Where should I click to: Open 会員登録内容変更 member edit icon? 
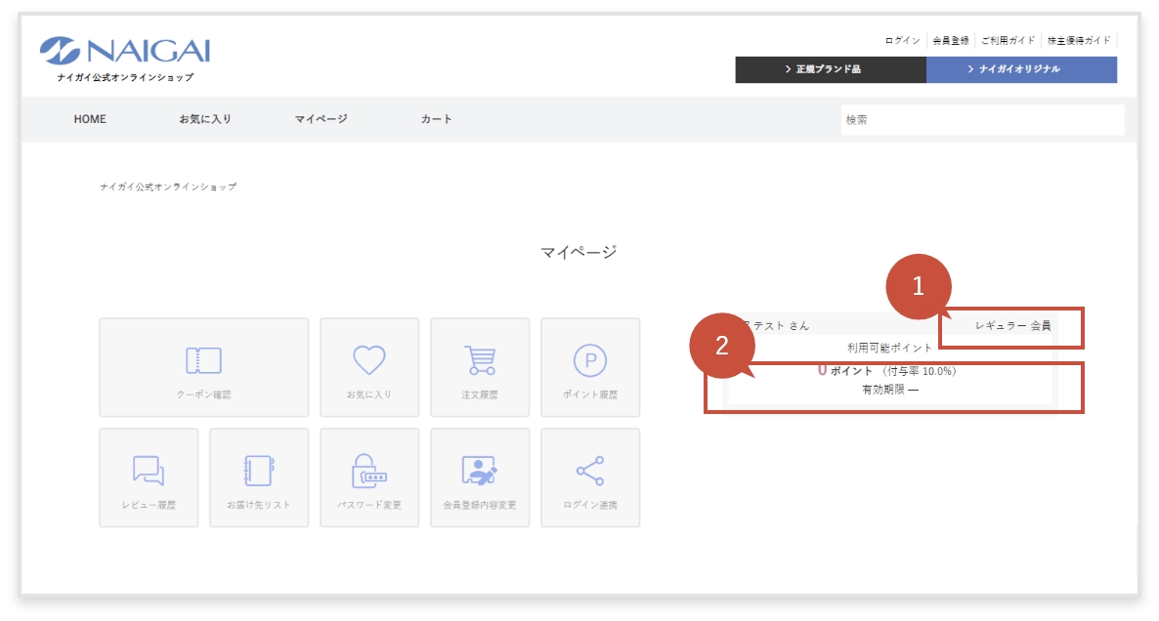479,477
